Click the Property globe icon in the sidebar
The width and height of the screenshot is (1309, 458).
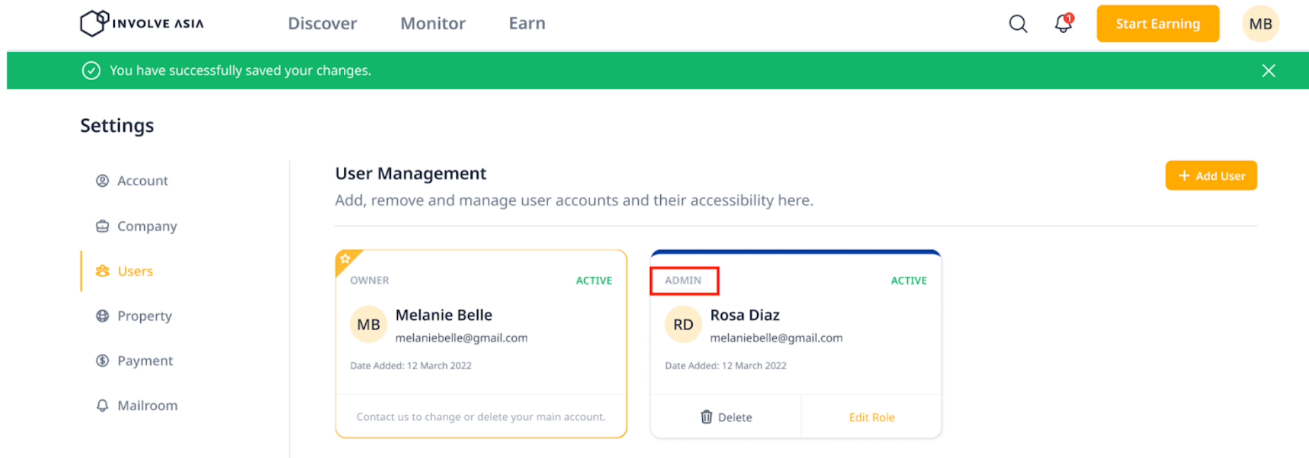(102, 316)
